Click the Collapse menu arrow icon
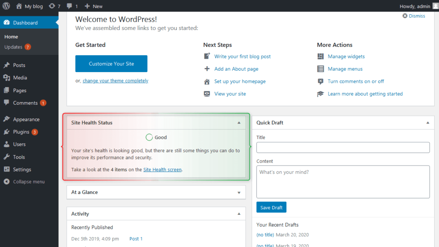Image resolution: width=439 pixels, height=247 pixels. (x=7, y=181)
